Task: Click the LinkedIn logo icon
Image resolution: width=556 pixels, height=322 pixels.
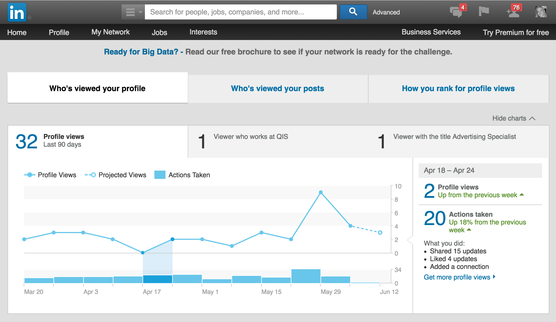Action: click(17, 12)
